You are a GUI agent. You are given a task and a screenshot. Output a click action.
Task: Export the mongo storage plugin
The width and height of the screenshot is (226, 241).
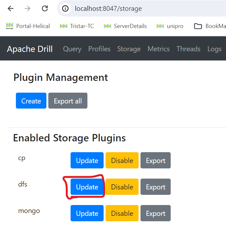(x=155, y=213)
